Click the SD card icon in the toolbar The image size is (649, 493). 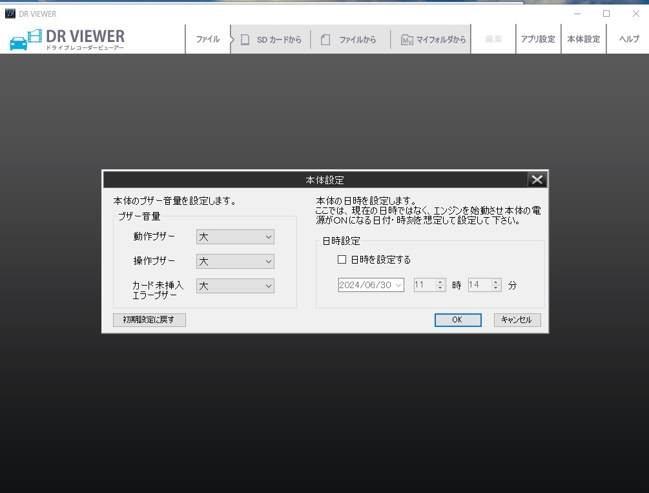tap(245, 39)
